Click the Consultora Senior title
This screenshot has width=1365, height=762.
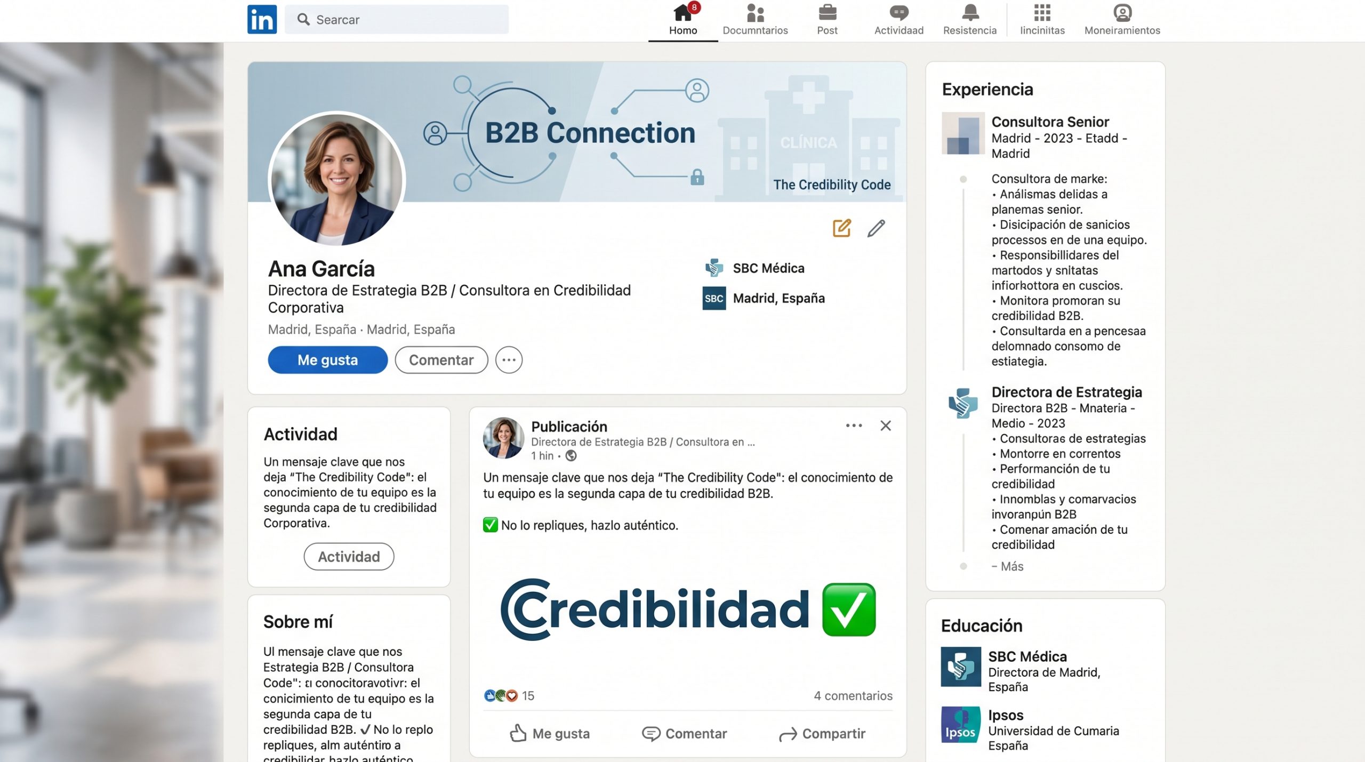[1050, 122]
